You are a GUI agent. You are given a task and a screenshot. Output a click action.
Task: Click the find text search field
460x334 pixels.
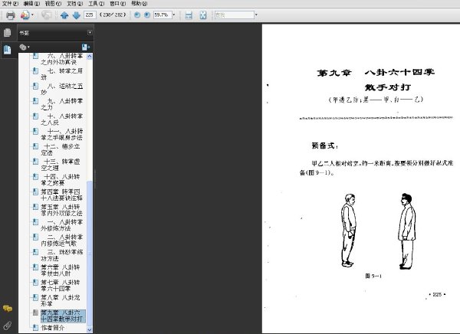pos(234,15)
